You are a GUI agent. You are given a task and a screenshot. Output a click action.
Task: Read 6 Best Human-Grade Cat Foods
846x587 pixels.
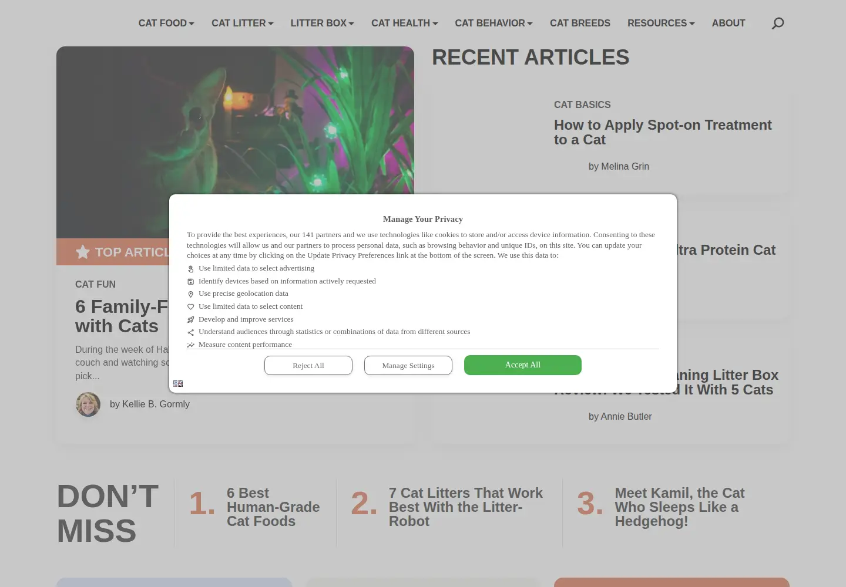click(273, 507)
